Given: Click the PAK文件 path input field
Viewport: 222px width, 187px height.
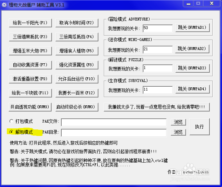Looking at the screenshot, I should click(114, 122).
